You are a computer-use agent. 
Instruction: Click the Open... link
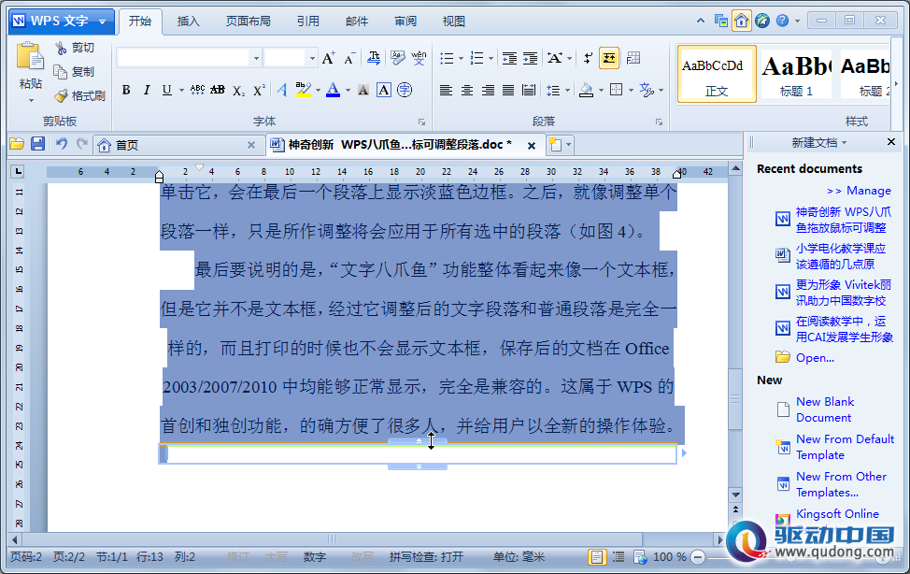coord(815,358)
